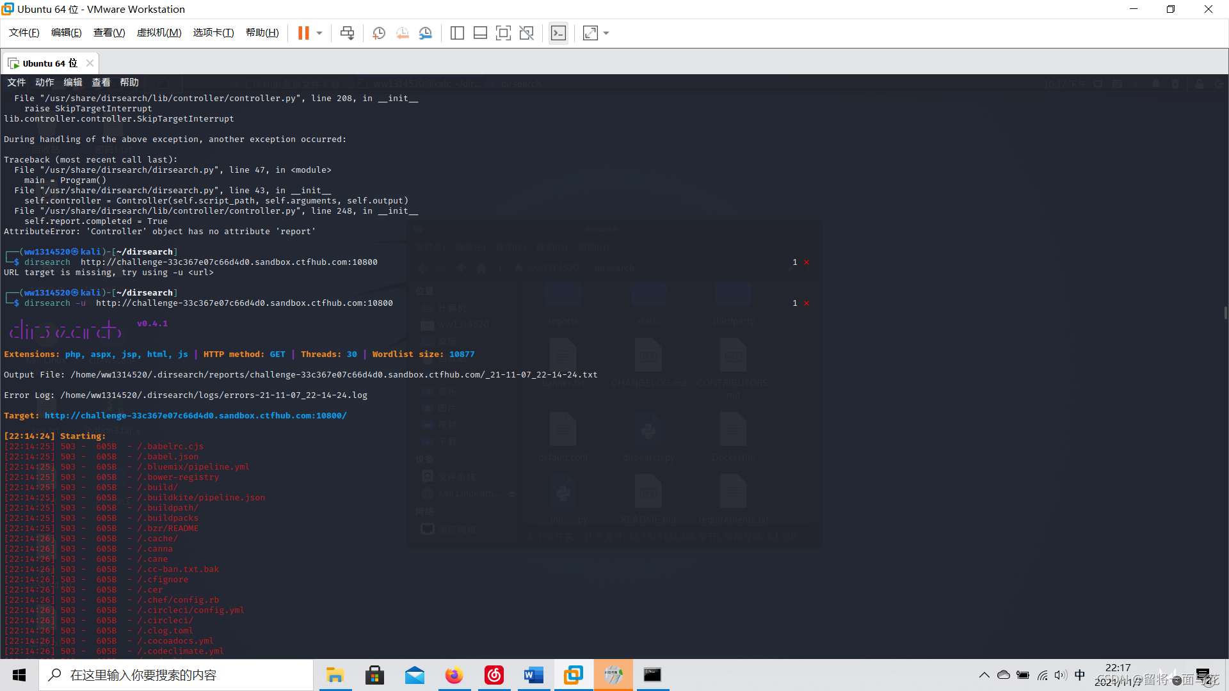Screen dimensions: 1229x691
Task: Open the snapshot manager
Action: coord(426,33)
